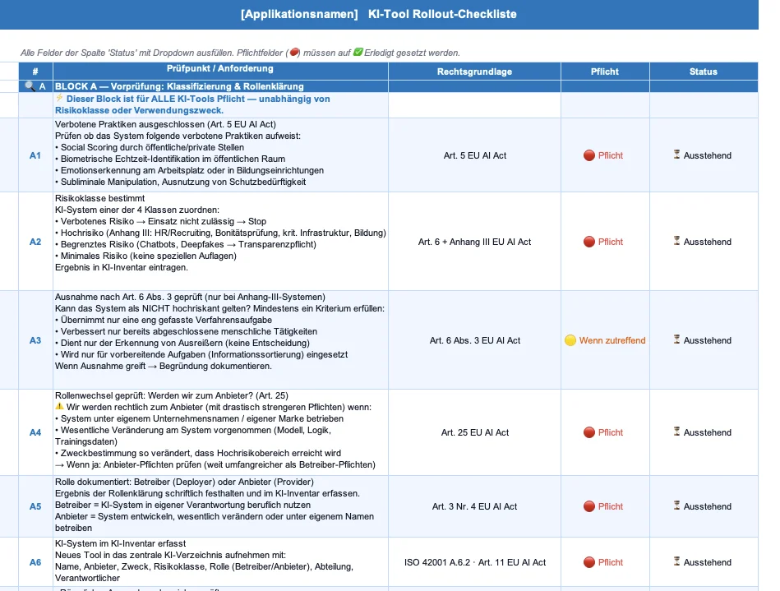Image resolution: width=780 pixels, height=591 pixels.
Task: Select the 'Status' column header
Action: click(704, 71)
